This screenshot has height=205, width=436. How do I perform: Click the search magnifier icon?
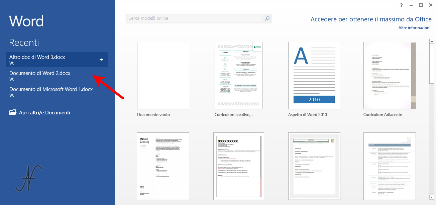267,18
